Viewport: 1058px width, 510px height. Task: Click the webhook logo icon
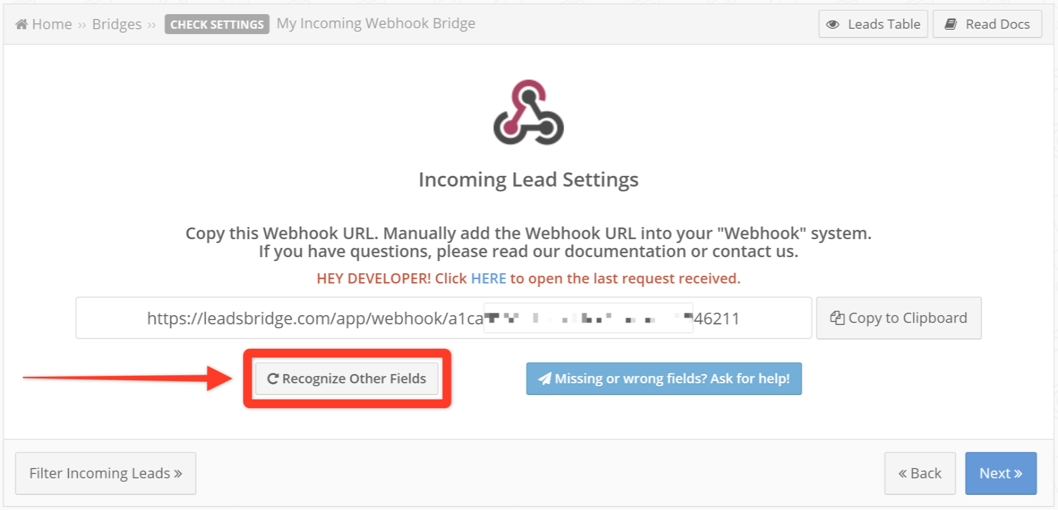pyautogui.click(x=528, y=112)
